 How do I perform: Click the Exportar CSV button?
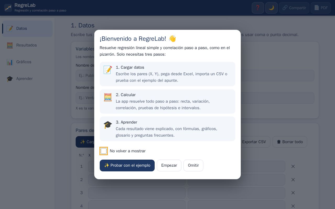254,142
